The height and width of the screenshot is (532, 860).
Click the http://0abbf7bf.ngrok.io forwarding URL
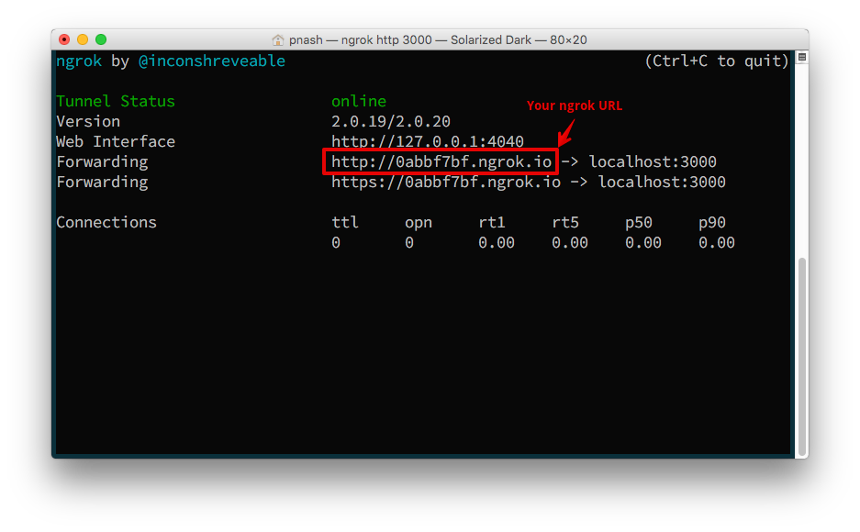(441, 162)
